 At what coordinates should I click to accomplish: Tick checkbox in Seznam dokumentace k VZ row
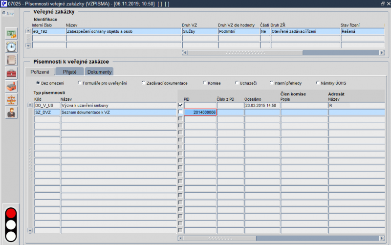click(x=180, y=112)
